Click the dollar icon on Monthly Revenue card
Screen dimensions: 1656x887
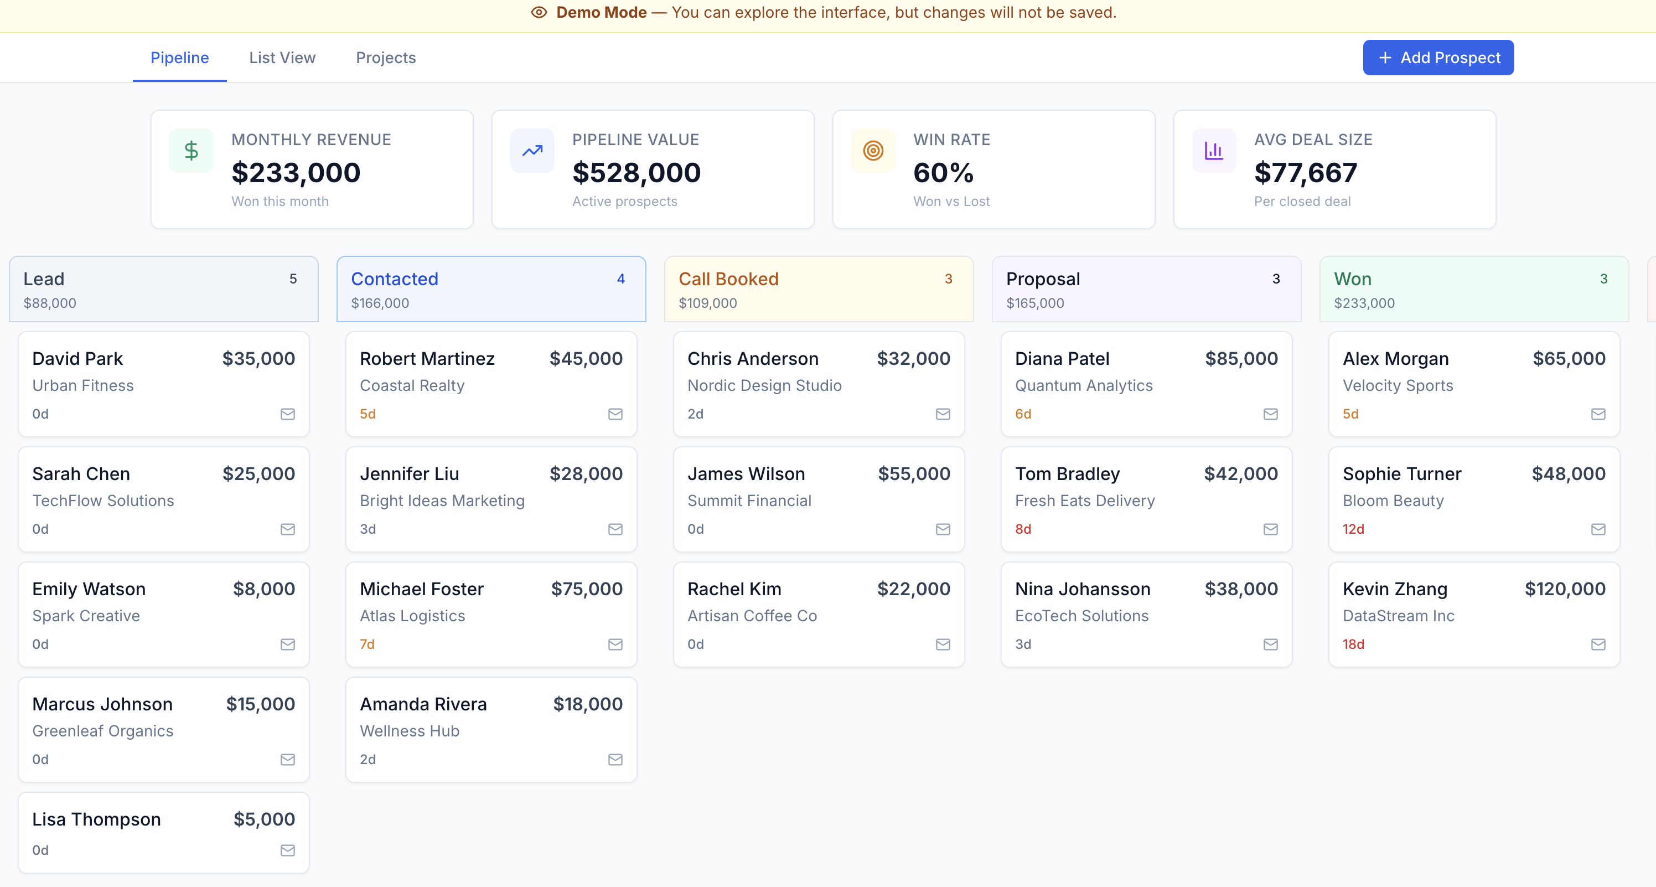pyautogui.click(x=191, y=150)
